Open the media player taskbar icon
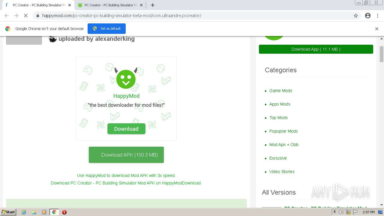Screen dimensions: 384x216 44,212
